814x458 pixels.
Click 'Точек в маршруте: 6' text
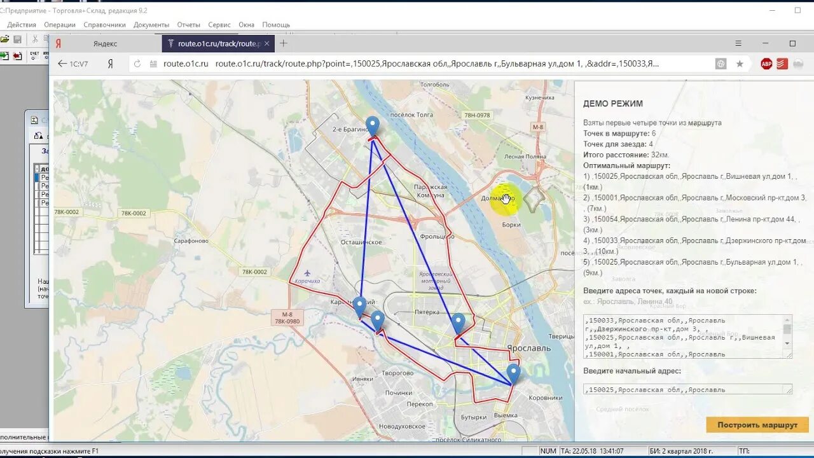(619, 134)
